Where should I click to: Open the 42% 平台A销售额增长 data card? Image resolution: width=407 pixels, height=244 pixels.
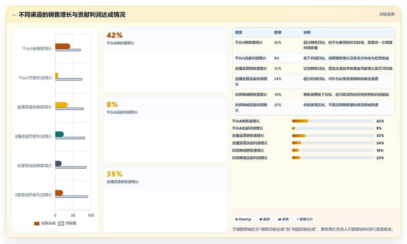point(165,60)
